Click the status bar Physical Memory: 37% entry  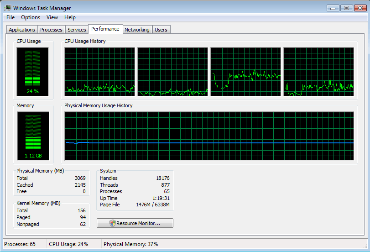coord(131,244)
